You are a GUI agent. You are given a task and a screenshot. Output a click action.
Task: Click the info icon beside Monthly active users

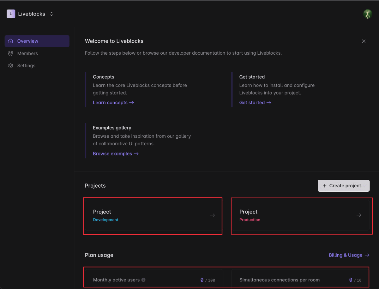(x=143, y=280)
